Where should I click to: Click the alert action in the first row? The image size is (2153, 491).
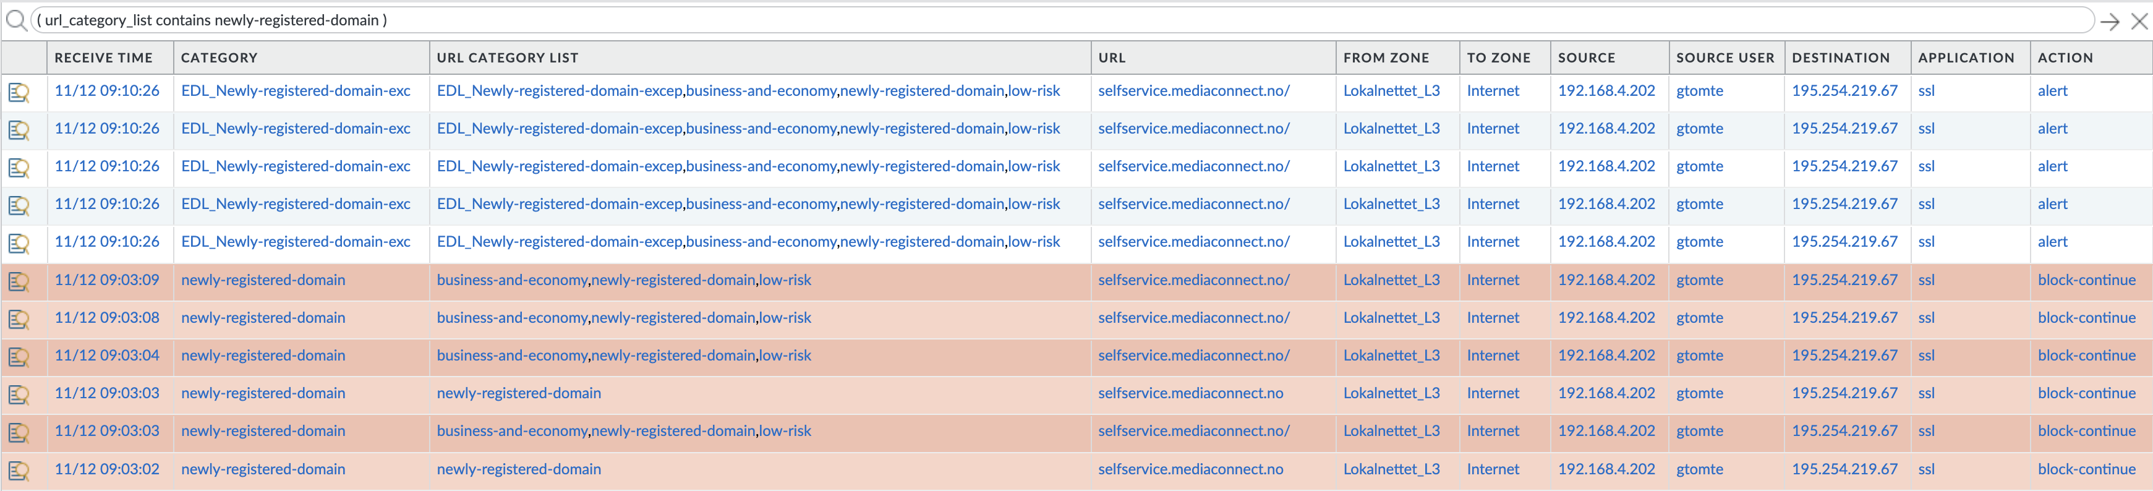2052,91
